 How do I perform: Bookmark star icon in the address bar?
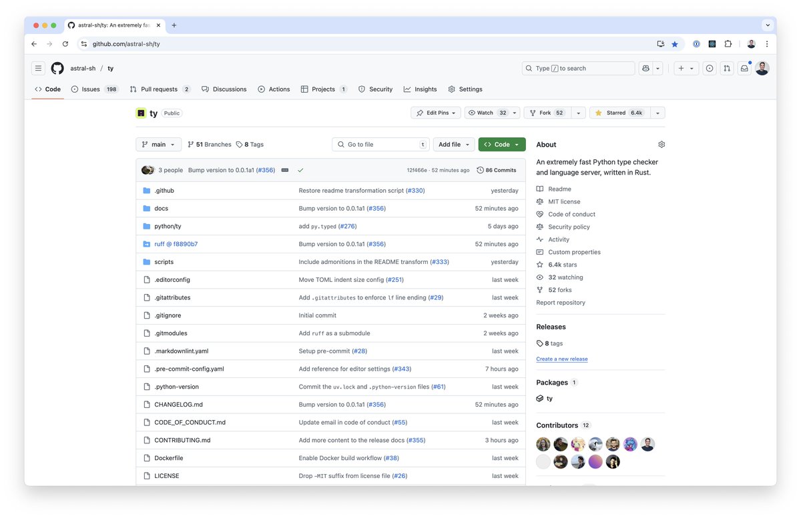point(675,44)
